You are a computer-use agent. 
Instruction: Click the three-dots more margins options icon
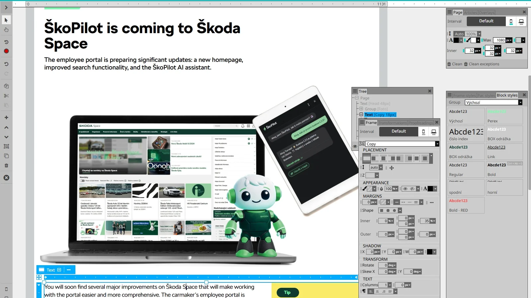pos(432,202)
